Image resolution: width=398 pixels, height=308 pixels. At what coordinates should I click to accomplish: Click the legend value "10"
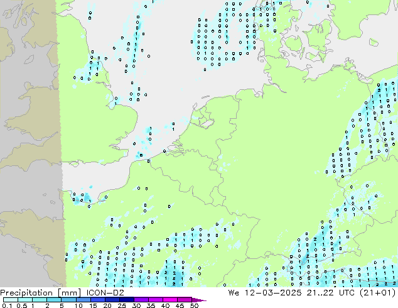[x=78, y=305]
